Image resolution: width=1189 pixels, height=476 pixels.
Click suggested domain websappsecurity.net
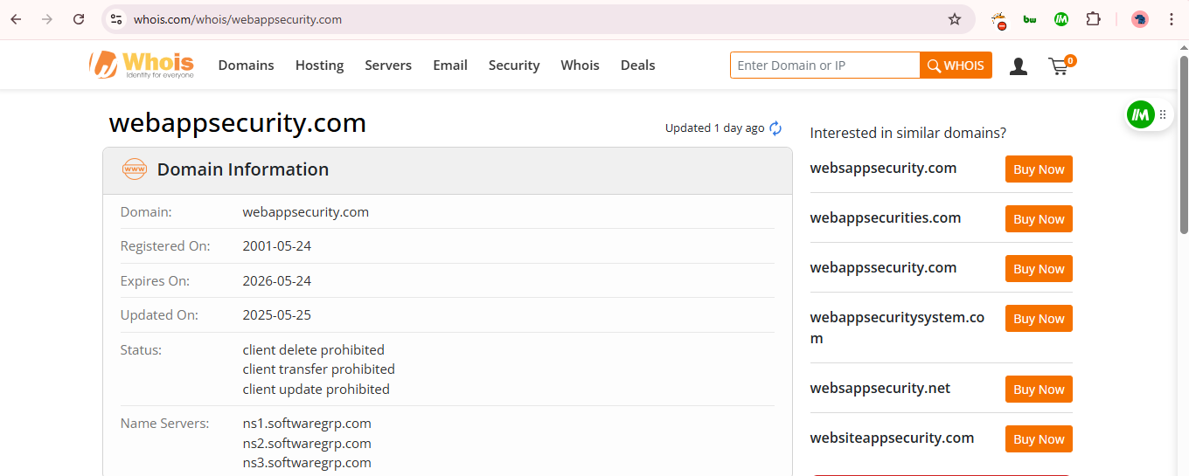tap(880, 389)
